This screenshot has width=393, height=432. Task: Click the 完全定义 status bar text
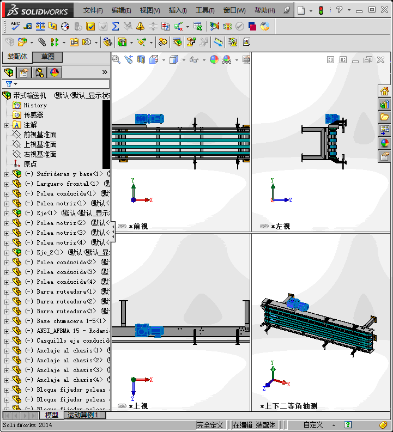(209, 425)
